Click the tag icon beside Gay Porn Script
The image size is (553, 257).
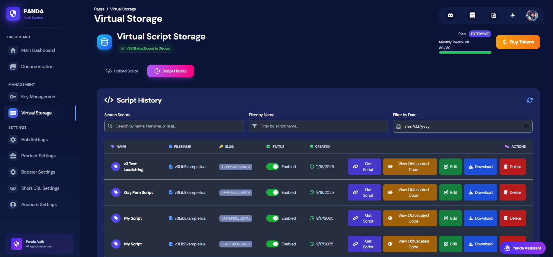coord(116,192)
